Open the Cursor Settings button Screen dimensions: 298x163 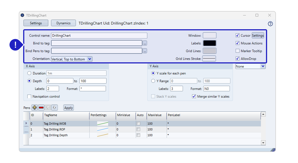pyautogui.click(x=258, y=35)
